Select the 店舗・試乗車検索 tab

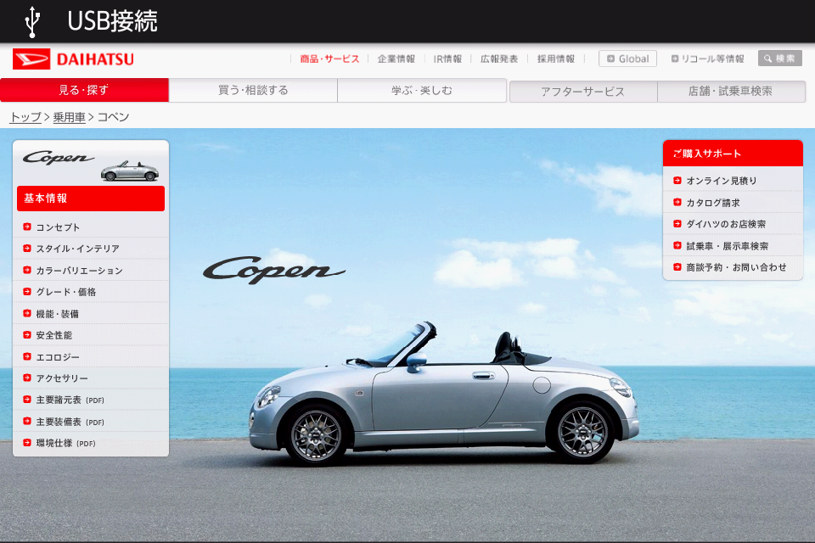(x=731, y=92)
